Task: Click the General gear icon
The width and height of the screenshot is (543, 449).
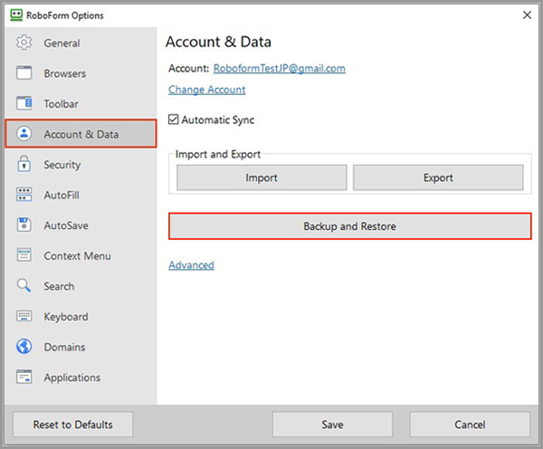Action: tap(24, 43)
